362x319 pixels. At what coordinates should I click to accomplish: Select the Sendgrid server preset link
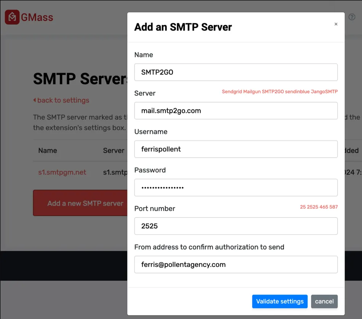[232, 92]
